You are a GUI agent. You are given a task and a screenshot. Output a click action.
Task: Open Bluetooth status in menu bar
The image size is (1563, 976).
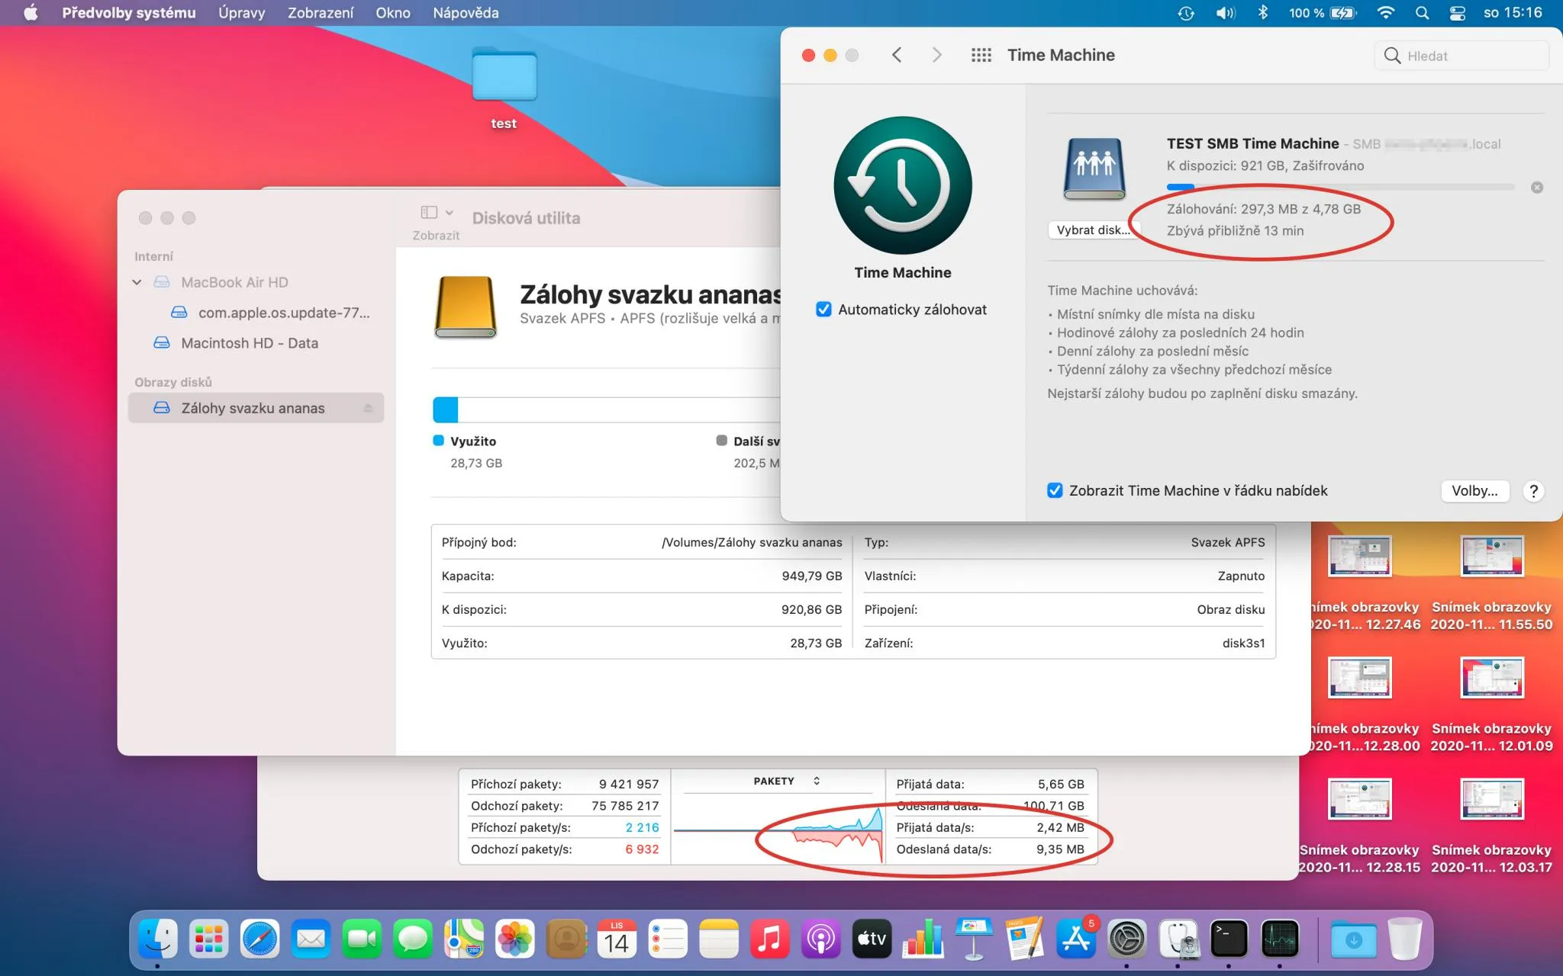(x=1263, y=13)
